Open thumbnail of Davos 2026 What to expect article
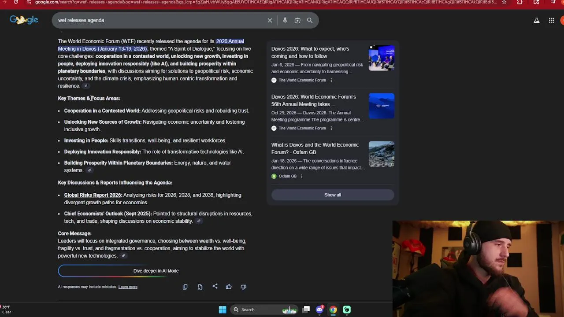Image resolution: width=564 pixels, height=317 pixels. [x=382, y=58]
